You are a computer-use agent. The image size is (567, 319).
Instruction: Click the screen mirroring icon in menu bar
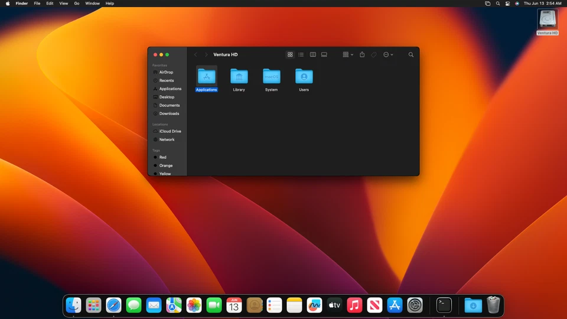[x=487, y=4]
